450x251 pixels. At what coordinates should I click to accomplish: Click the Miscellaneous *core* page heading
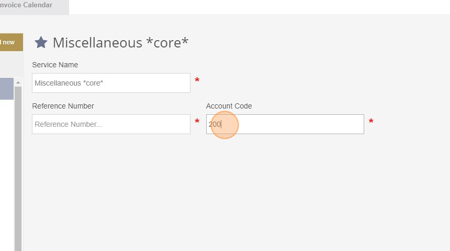pyautogui.click(x=120, y=43)
